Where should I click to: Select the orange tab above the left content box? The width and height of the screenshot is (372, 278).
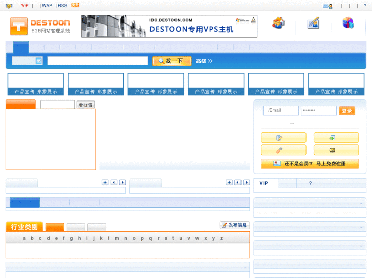coord(20,104)
